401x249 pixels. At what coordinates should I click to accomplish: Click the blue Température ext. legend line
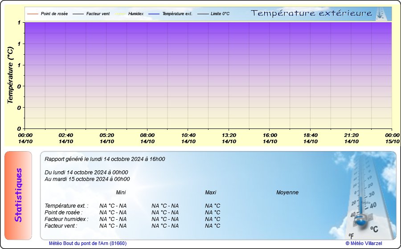tap(154, 14)
